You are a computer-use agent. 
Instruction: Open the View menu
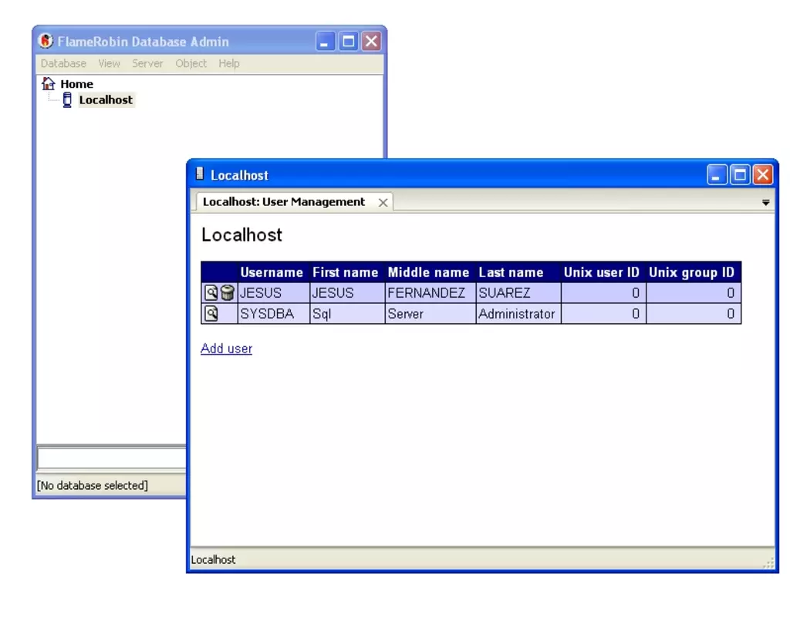(x=109, y=63)
